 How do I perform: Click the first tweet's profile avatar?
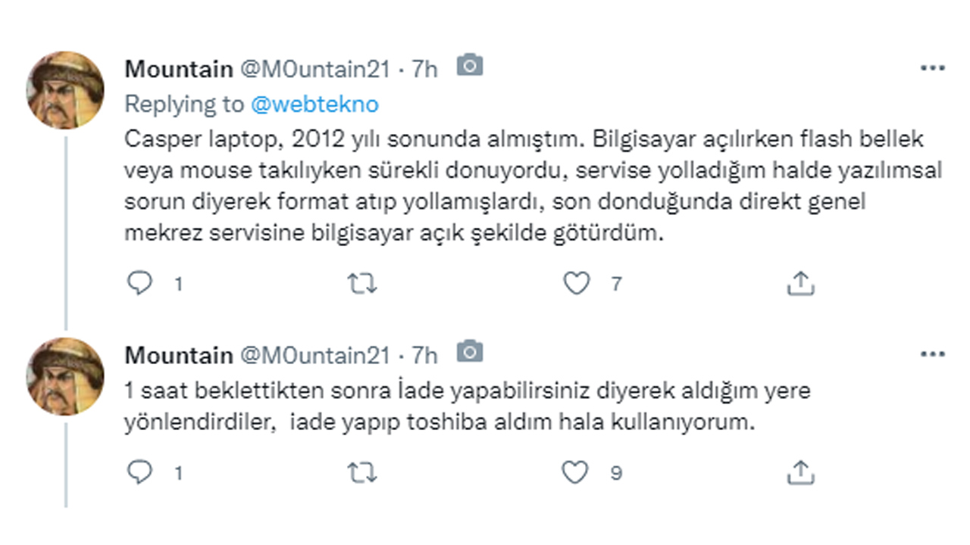64,89
